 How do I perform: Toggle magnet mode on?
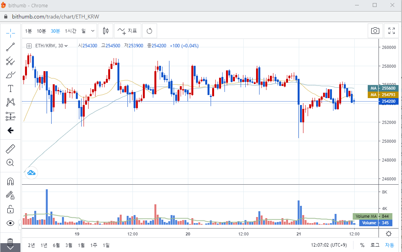(10, 182)
